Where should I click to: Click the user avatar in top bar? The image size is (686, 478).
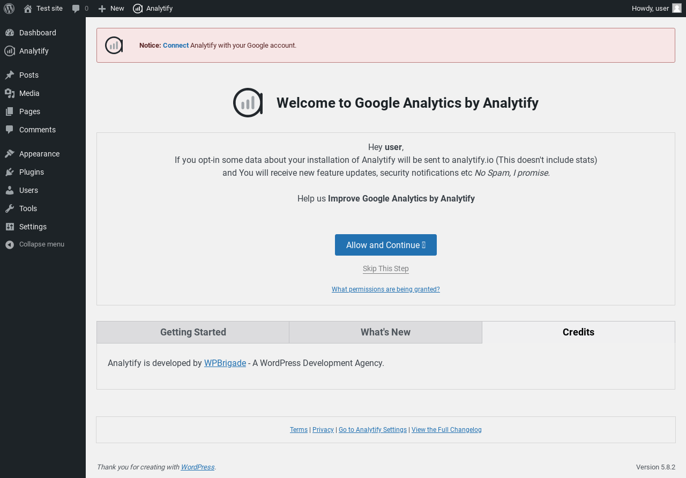(677, 8)
